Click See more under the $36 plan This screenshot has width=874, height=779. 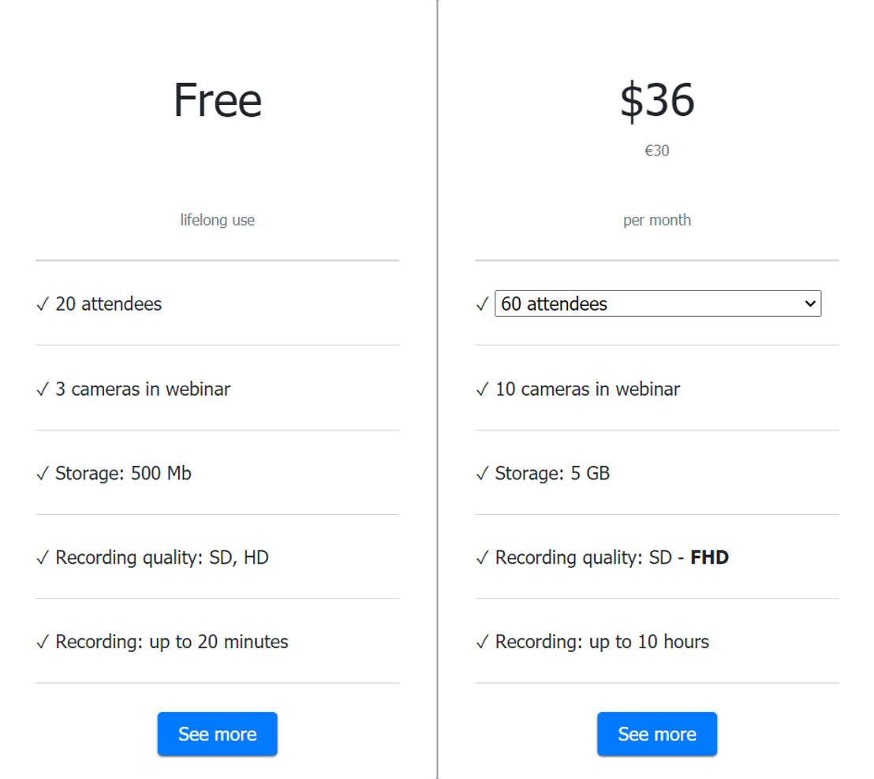(656, 734)
